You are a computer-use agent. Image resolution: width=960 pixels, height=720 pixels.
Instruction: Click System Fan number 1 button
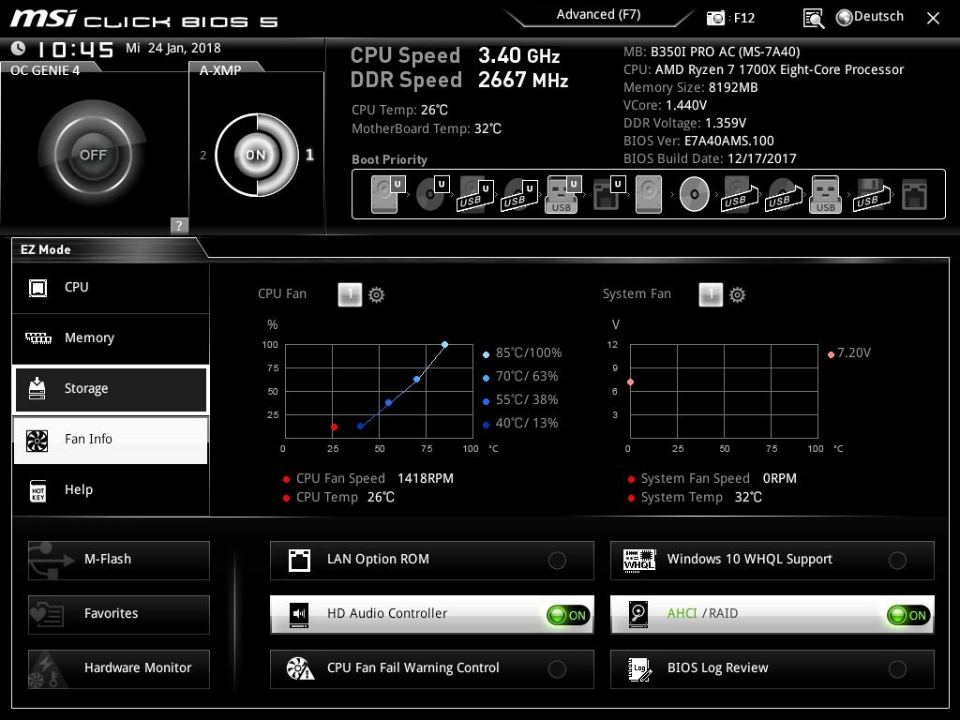tap(711, 294)
